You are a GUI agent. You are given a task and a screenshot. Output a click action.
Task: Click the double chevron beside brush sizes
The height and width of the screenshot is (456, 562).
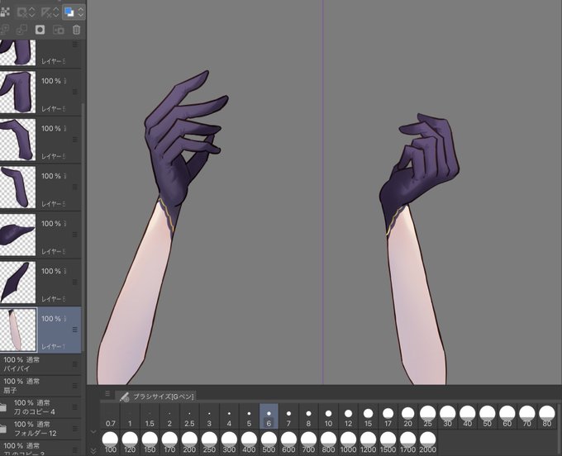tap(93, 450)
